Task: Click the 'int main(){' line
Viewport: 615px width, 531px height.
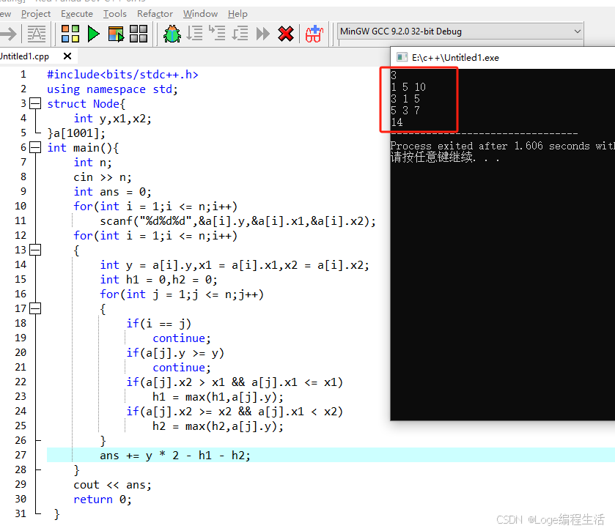Action: 83,148
